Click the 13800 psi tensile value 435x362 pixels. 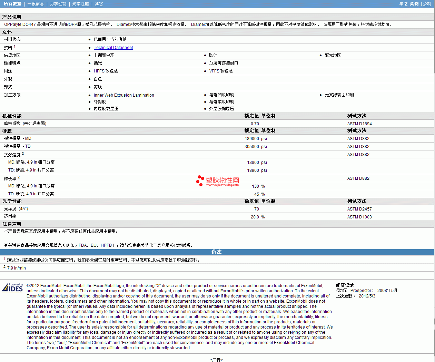257,163
